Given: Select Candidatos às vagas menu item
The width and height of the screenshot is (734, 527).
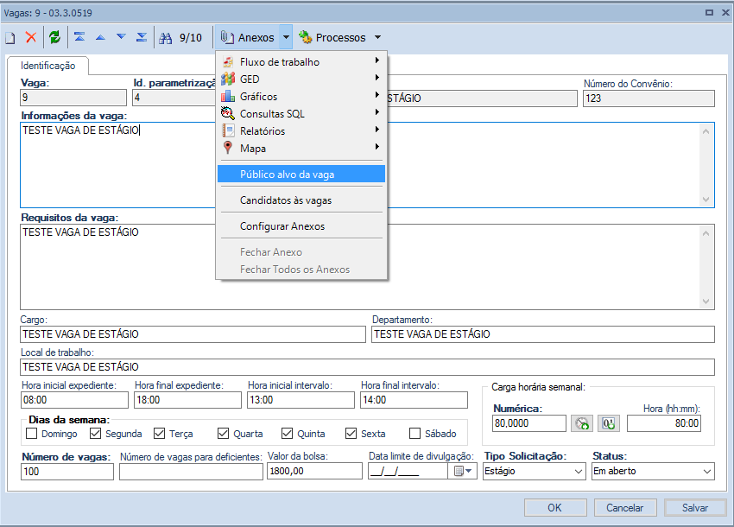Looking at the screenshot, I should 301,200.
